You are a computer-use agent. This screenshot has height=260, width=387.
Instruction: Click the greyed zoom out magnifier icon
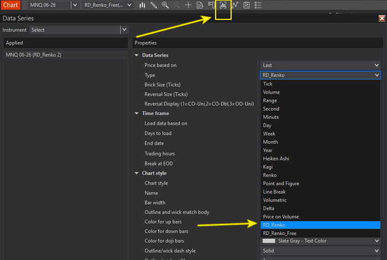[176, 5]
